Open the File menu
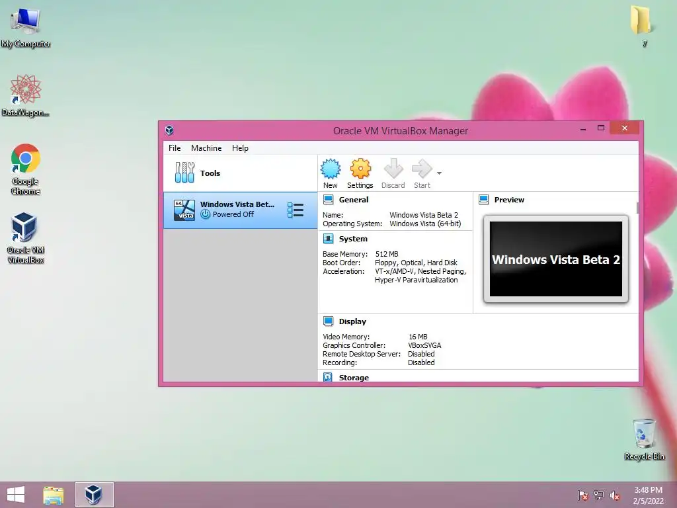 tap(175, 148)
